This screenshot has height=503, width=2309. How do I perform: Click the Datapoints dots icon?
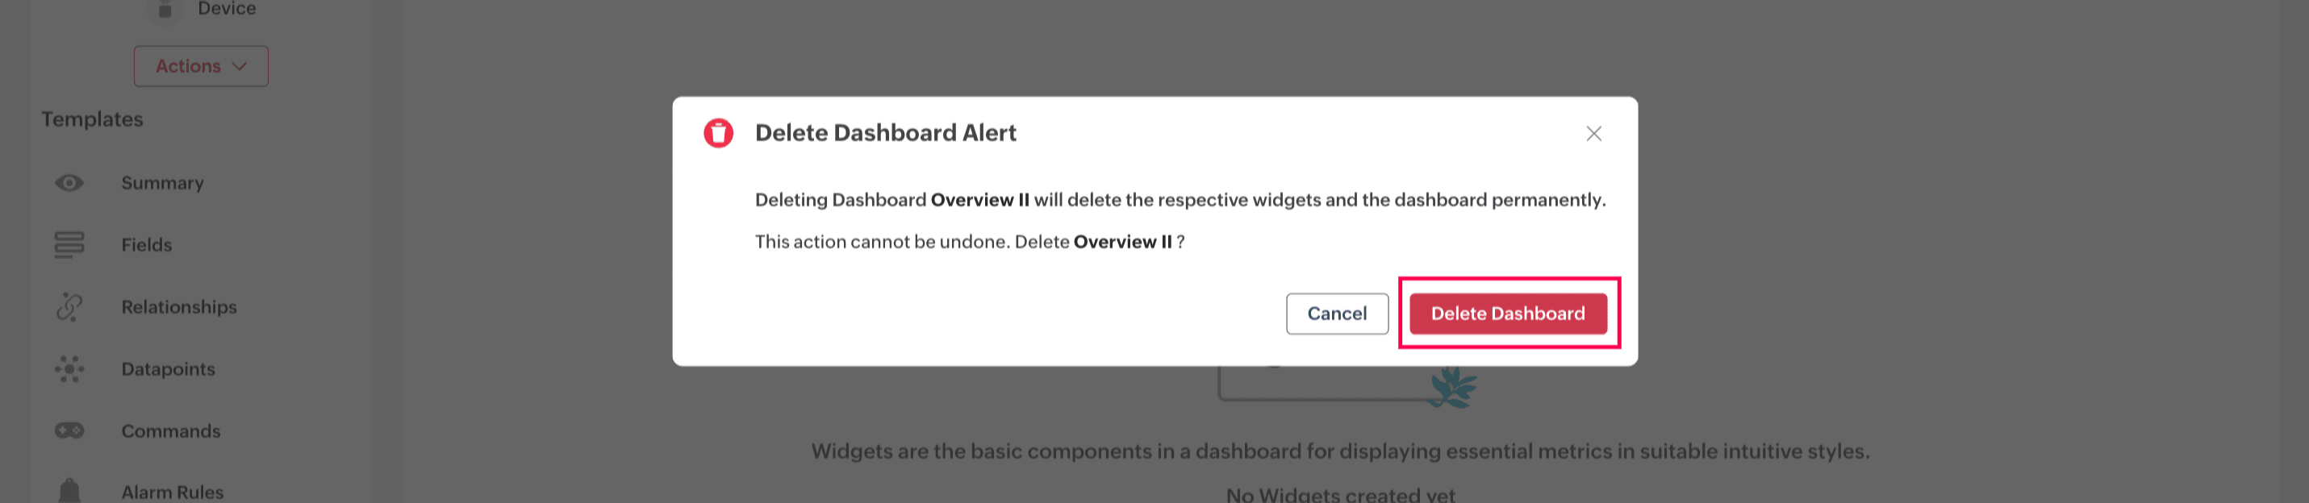pos(69,368)
